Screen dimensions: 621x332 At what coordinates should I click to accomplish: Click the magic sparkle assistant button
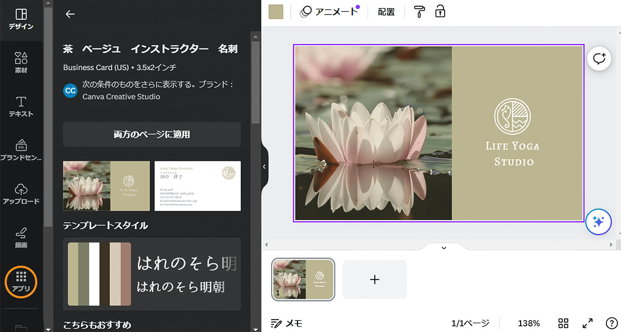[598, 222]
